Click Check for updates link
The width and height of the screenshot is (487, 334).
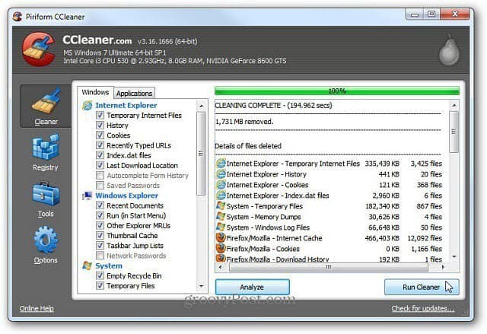tap(423, 308)
